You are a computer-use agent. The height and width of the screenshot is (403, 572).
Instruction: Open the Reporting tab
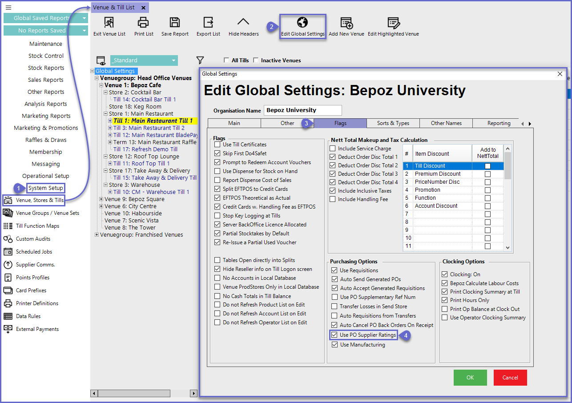499,123
